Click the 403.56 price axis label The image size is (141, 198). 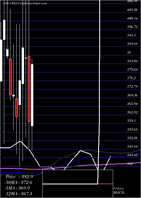(132, 10)
